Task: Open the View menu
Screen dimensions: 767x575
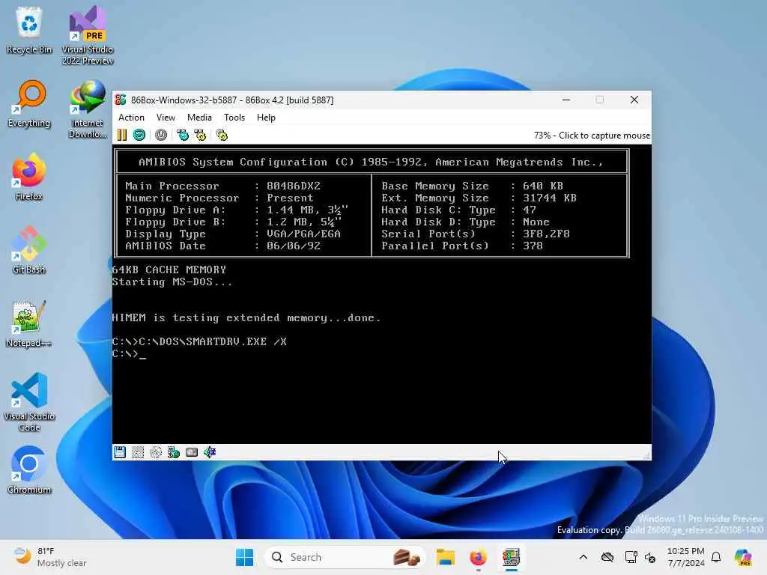Action: tap(166, 118)
